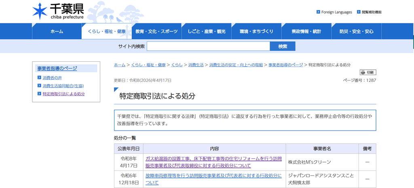Open Foreign Languages link
414x188 pixels.
pos(336,12)
